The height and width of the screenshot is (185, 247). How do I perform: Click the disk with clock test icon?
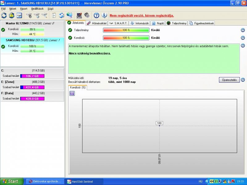[x=37, y=15]
